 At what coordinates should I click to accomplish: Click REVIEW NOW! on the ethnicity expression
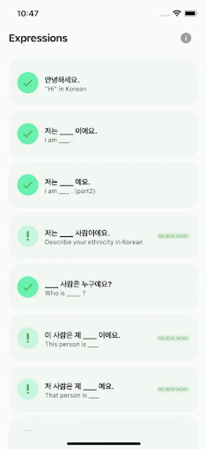point(173,236)
